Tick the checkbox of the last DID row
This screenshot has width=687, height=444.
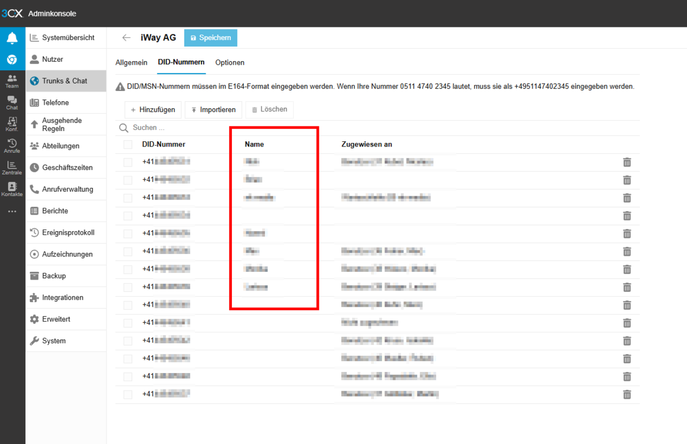point(128,394)
